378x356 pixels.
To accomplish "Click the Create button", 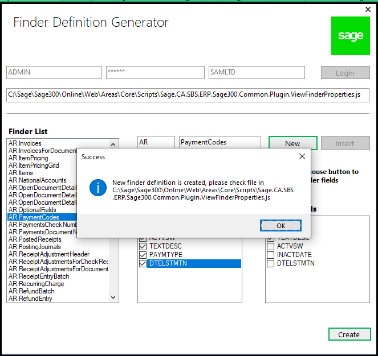I will point(349,334).
